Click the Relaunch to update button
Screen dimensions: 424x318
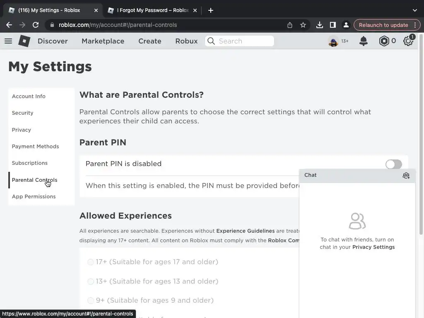[x=383, y=25]
